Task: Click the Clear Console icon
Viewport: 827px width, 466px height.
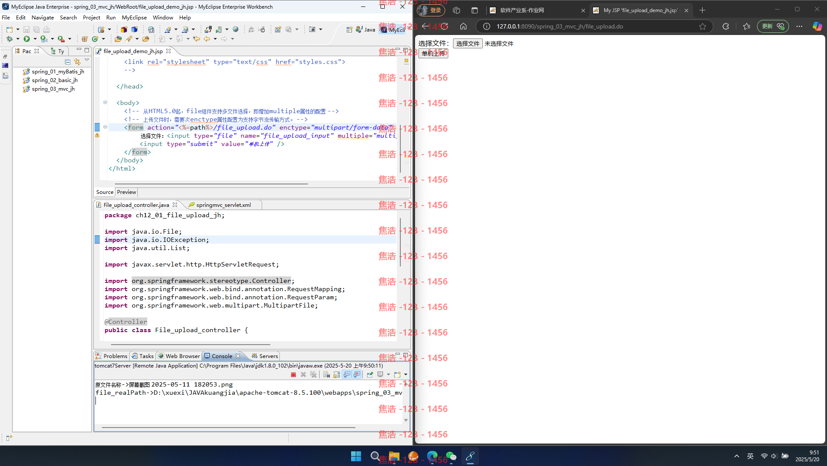Action: point(326,374)
